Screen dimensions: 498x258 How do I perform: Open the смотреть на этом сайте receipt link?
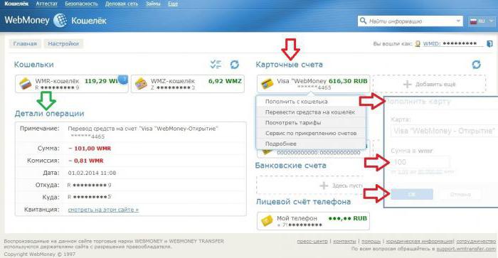(103, 210)
